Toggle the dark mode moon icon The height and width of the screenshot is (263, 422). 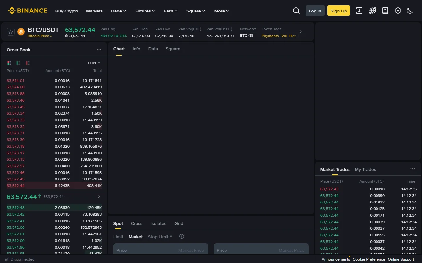[410, 11]
